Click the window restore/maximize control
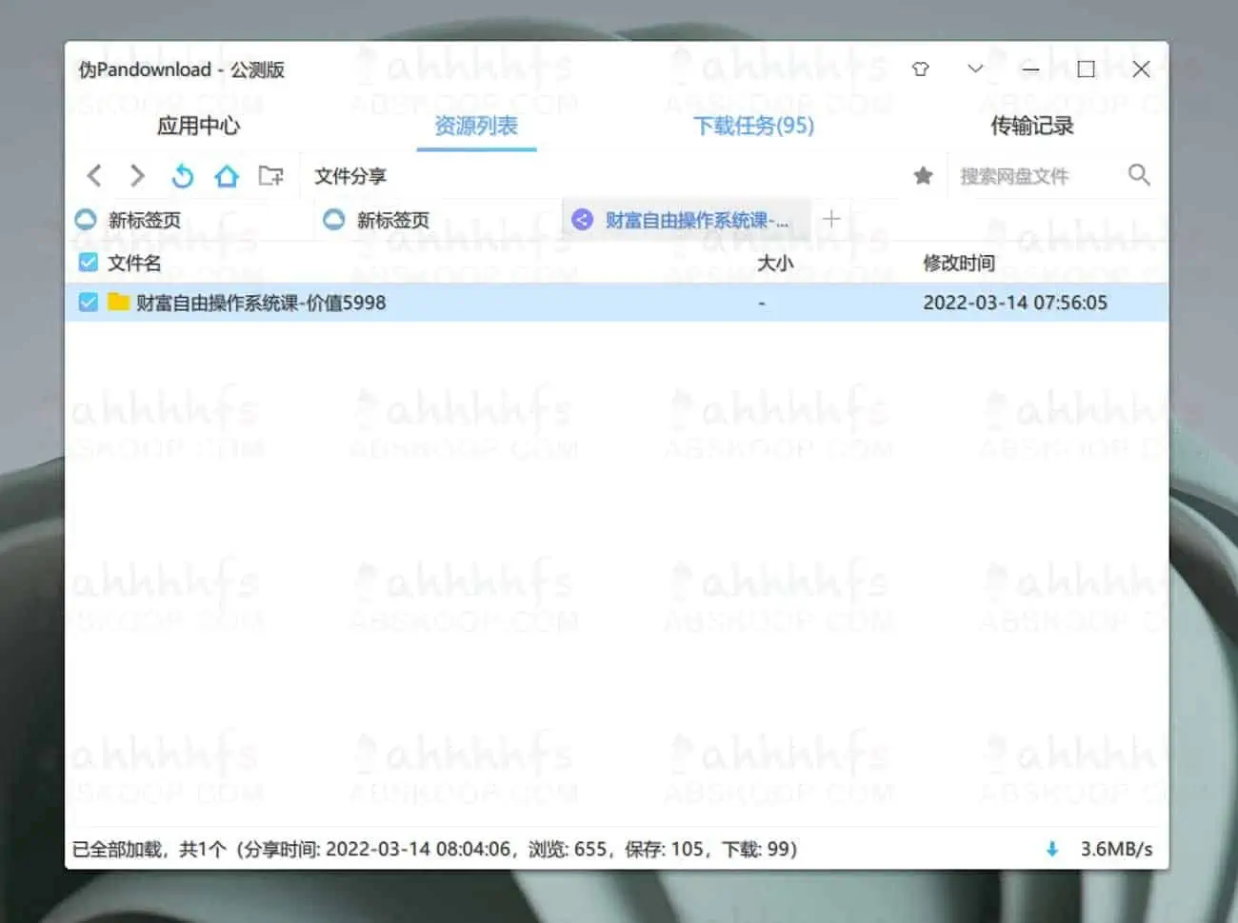Image resolution: width=1238 pixels, height=923 pixels. pyautogui.click(x=1085, y=69)
